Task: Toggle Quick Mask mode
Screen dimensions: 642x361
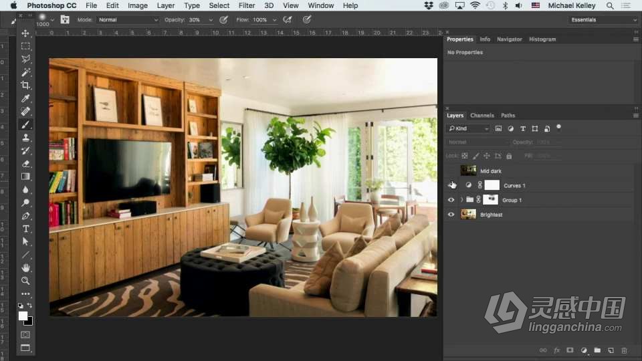Action: pyautogui.click(x=25, y=335)
